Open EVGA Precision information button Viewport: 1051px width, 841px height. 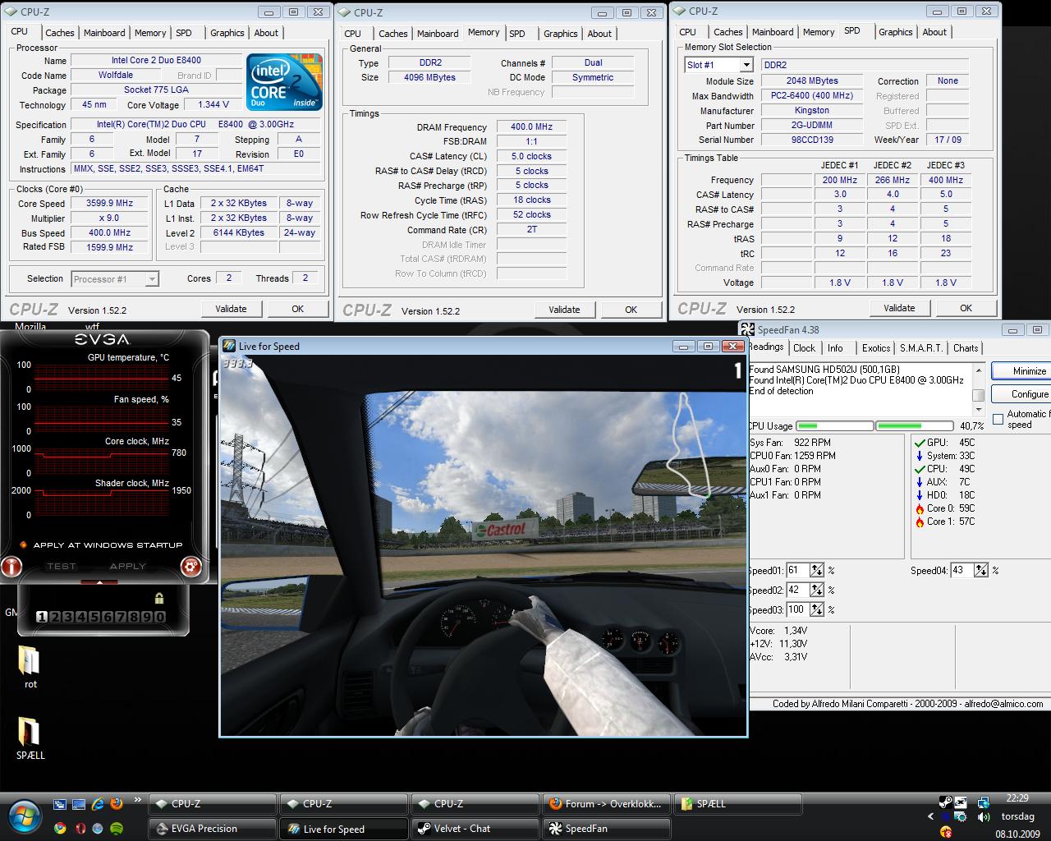coord(11,566)
